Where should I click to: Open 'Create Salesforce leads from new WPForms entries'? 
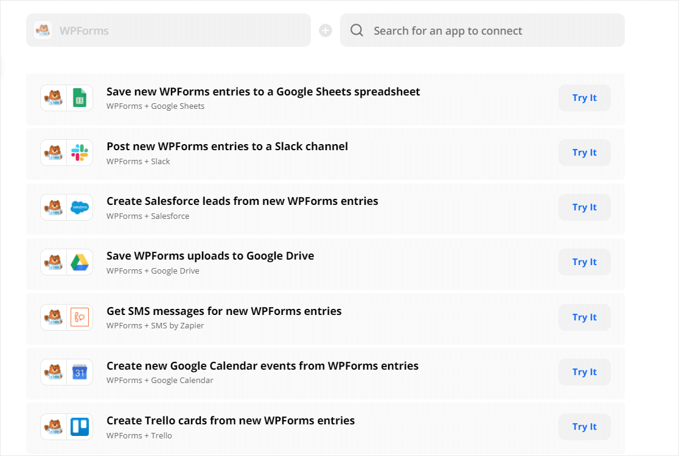(242, 201)
